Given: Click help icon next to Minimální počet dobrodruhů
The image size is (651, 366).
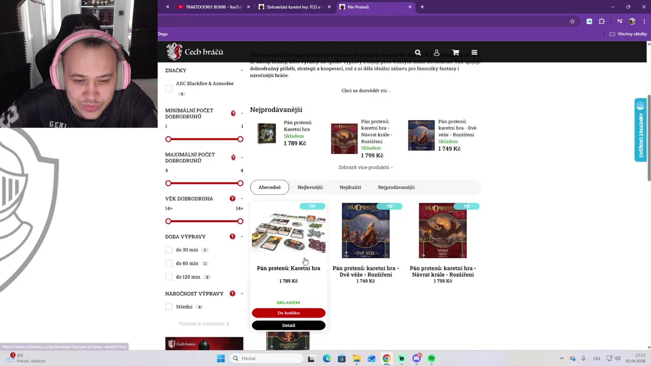Looking at the screenshot, I should coord(233,113).
